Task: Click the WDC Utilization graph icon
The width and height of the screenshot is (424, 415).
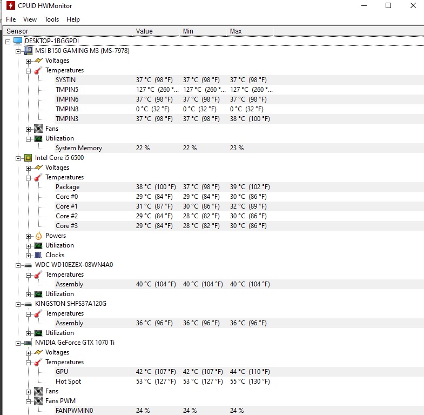Action: [x=38, y=294]
